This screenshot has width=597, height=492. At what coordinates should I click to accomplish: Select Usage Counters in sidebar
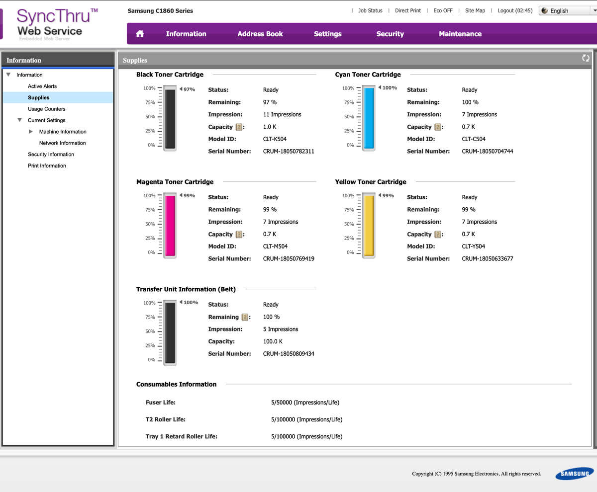point(46,109)
